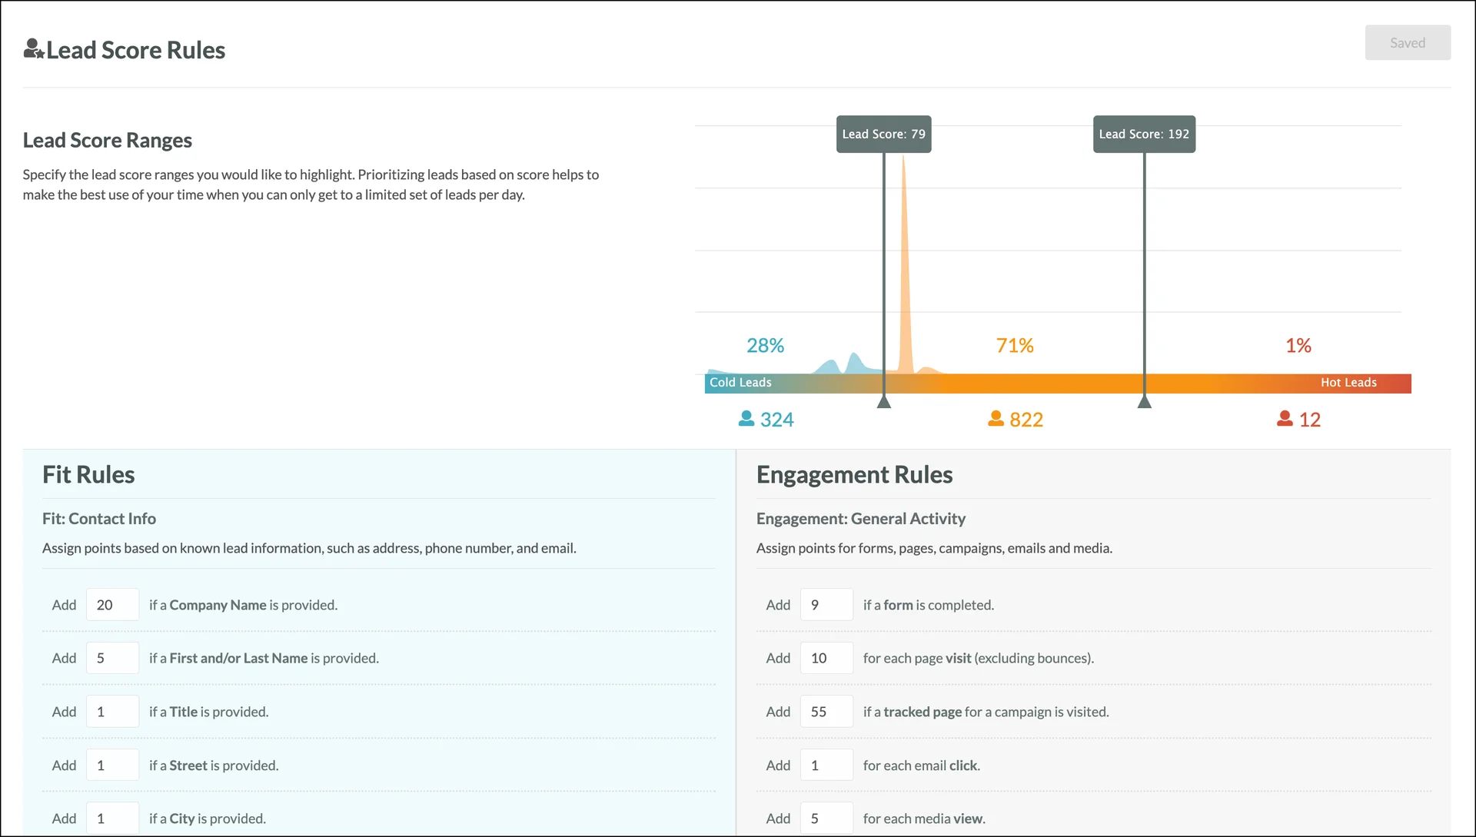
Task: Edit the Company Name points field
Action: tap(112, 605)
